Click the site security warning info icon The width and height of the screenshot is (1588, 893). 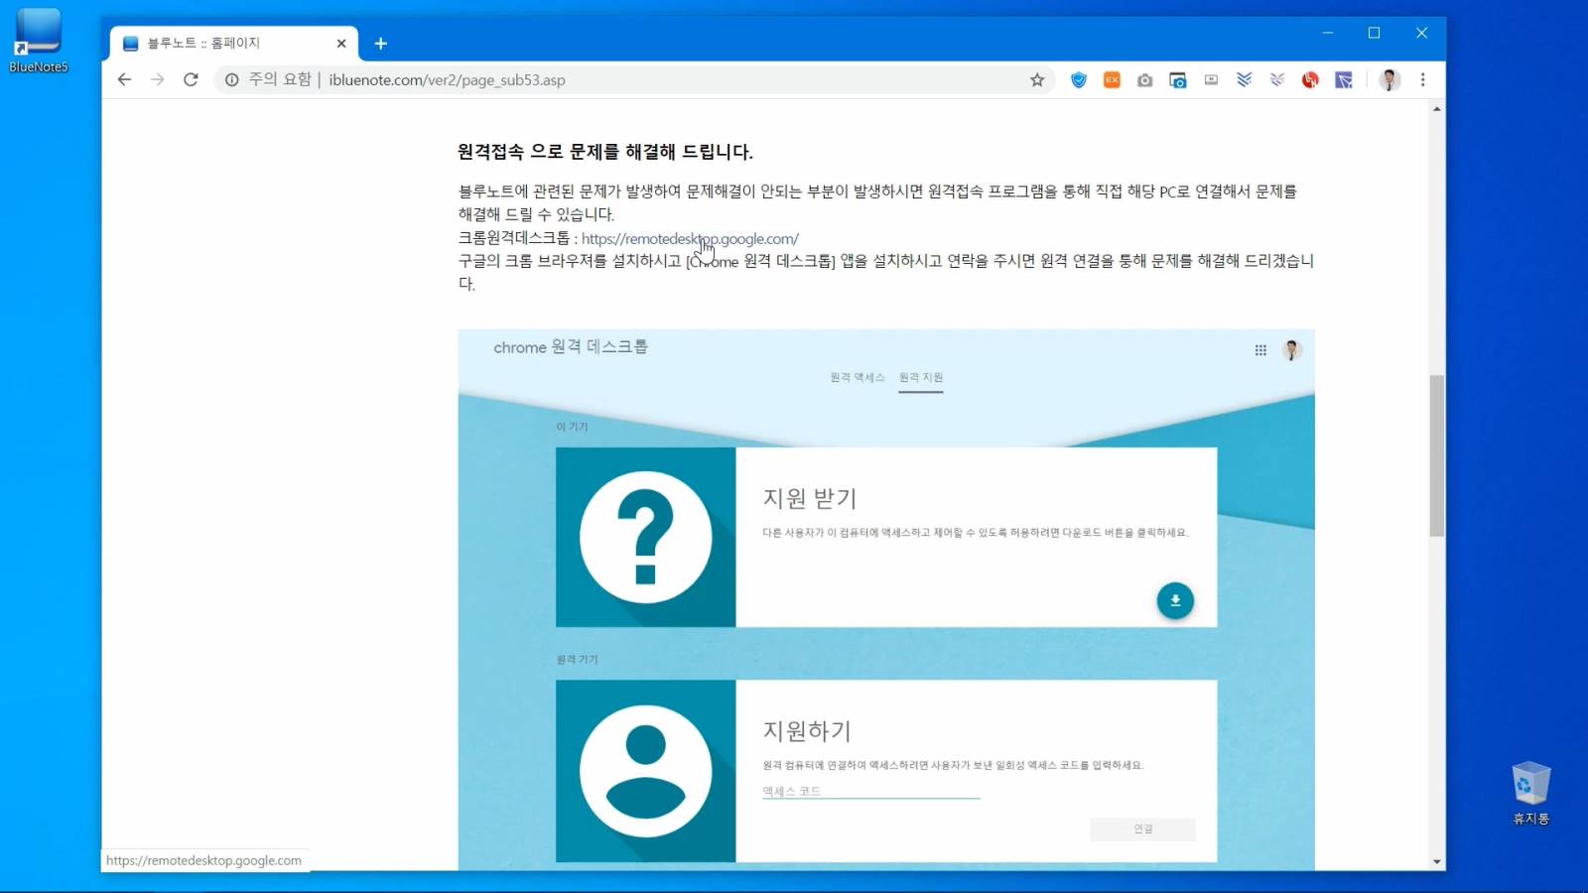[231, 80]
